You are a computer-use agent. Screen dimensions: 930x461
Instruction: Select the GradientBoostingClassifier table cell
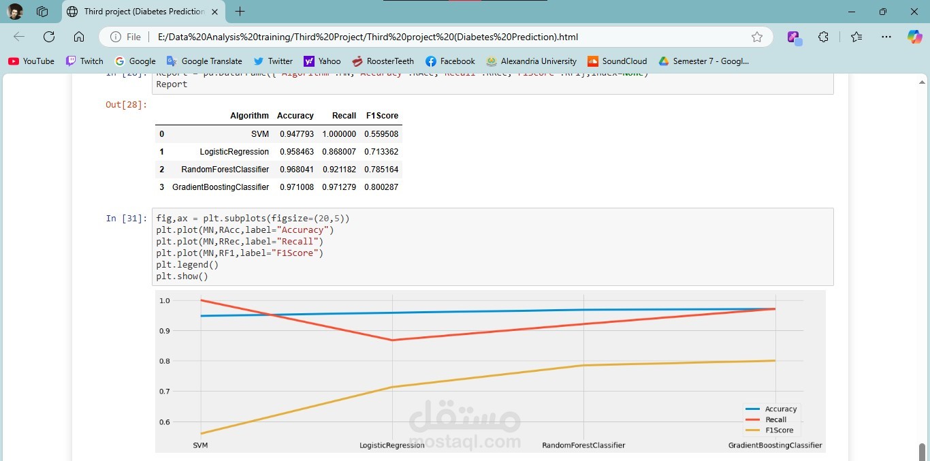coord(221,187)
